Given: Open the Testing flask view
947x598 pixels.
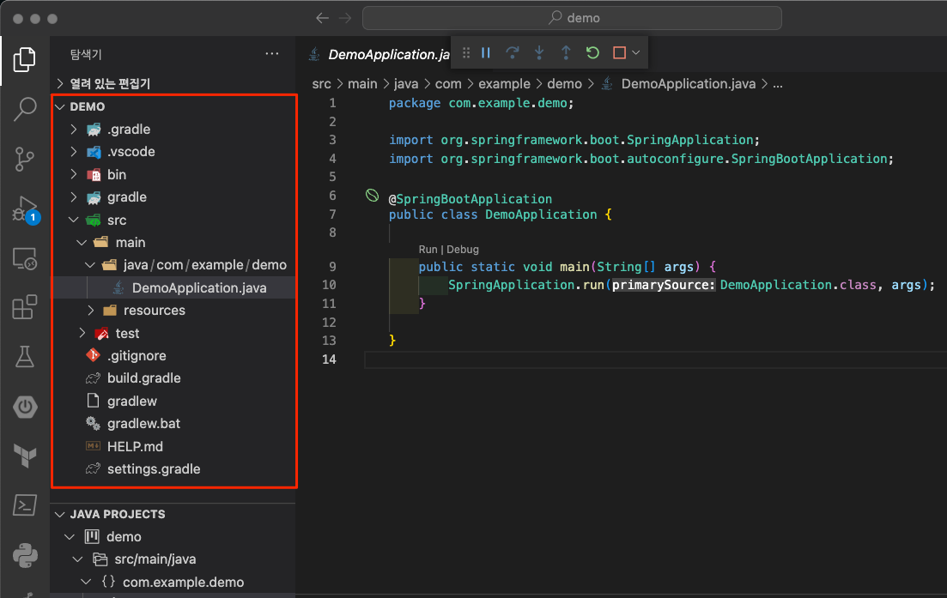Looking at the screenshot, I should point(24,357).
